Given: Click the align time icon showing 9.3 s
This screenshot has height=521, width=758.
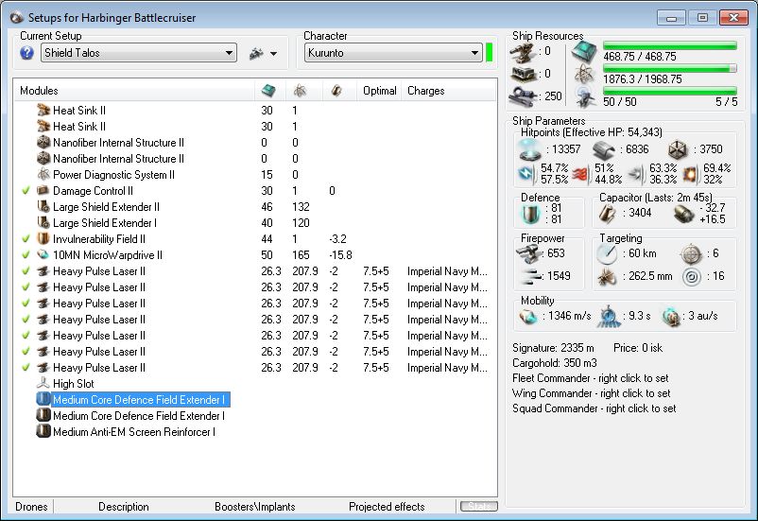Looking at the screenshot, I should [608, 317].
